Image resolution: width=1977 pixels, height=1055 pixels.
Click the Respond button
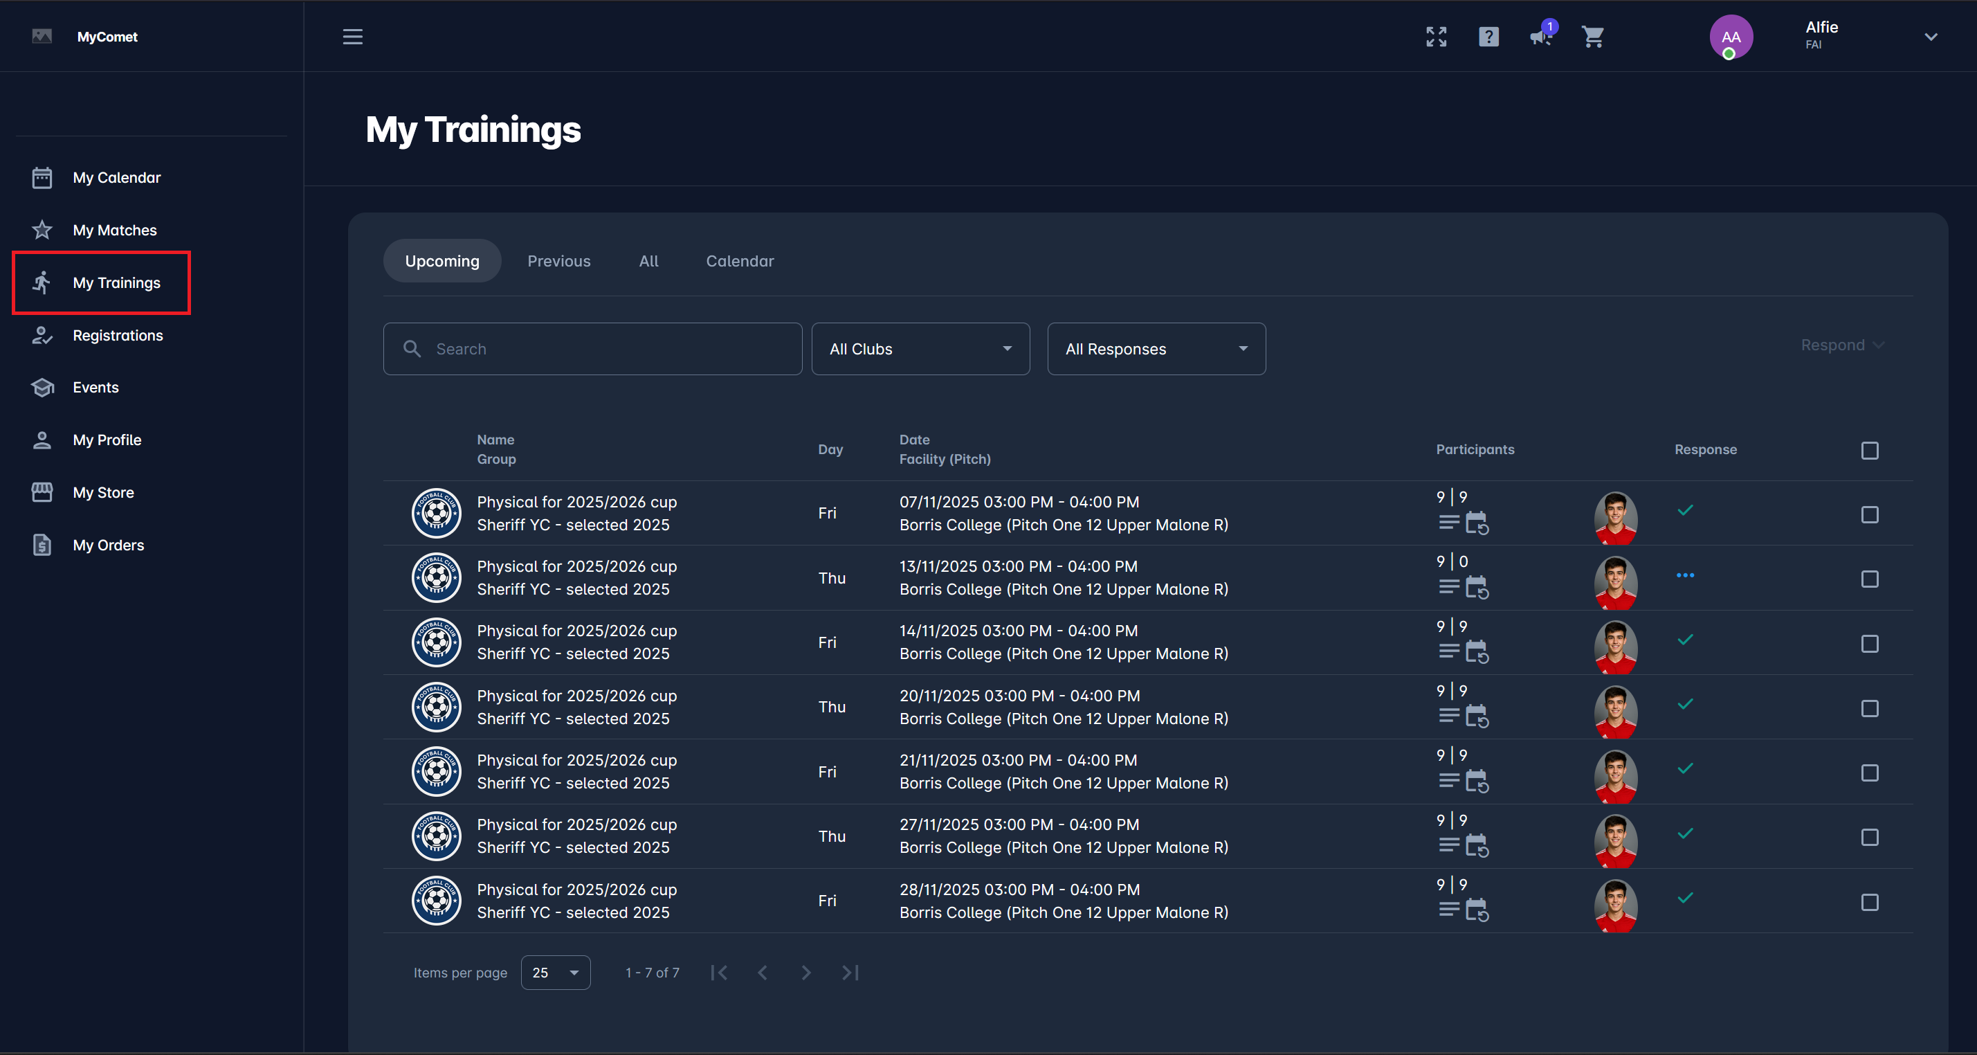(x=1841, y=345)
